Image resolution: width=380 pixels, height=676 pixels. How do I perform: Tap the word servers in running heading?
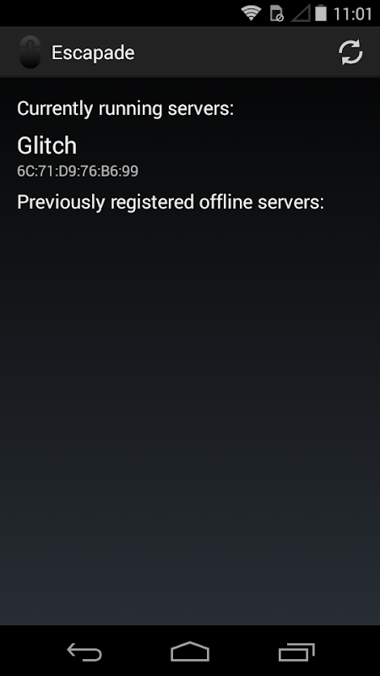point(200,109)
